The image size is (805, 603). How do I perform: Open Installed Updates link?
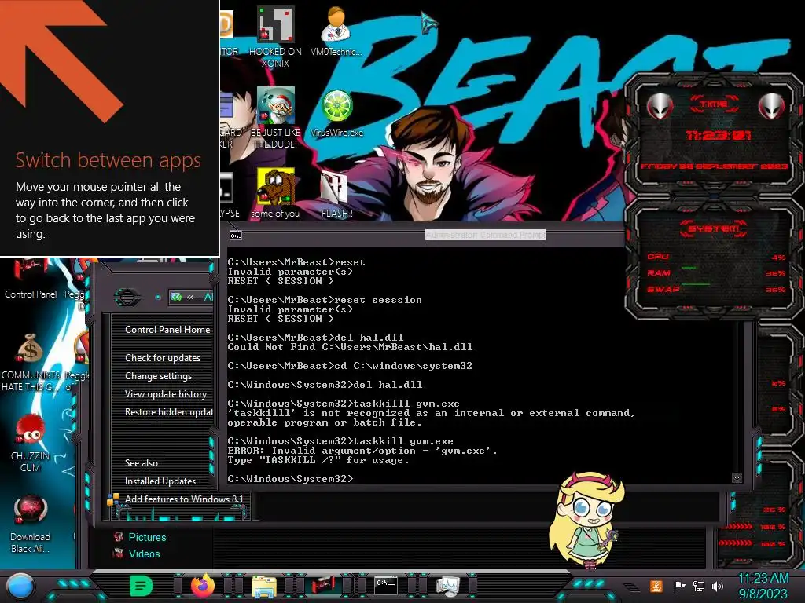[x=160, y=481]
